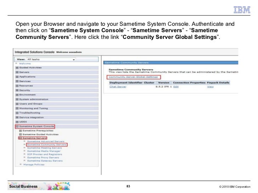Expand the Troubleshooting section
258x193 pixels.
tap(17, 113)
